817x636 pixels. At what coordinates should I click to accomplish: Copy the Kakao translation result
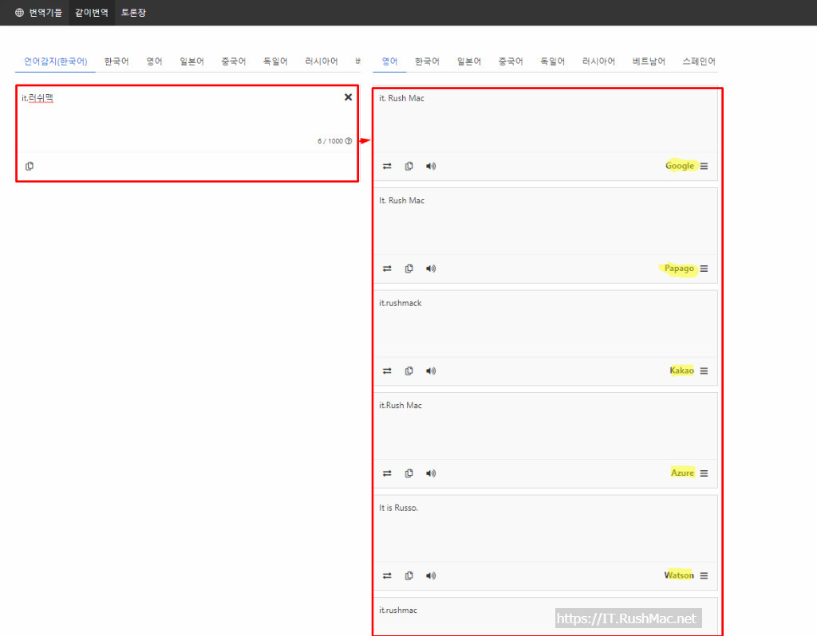[x=409, y=371]
